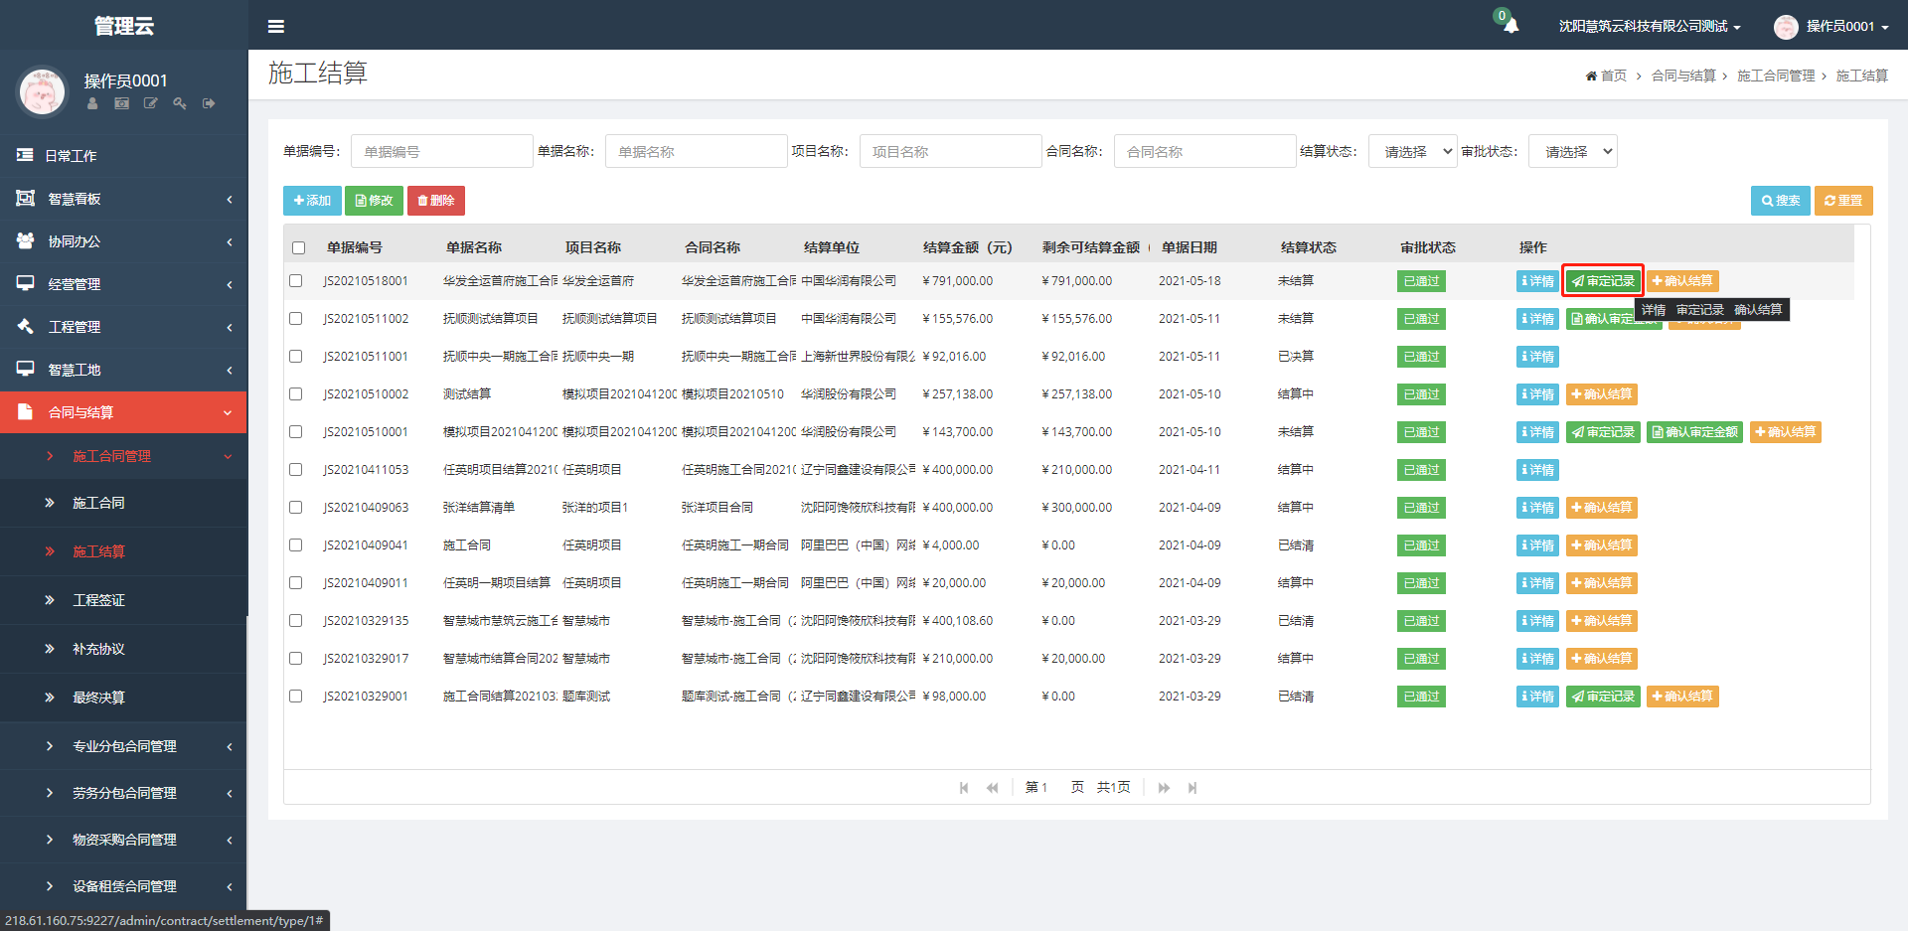Click the 搜索 button
Screen dimensions: 1908x931
click(x=1780, y=201)
